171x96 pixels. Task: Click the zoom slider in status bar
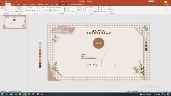pyautogui.click(x=159, y=91)
